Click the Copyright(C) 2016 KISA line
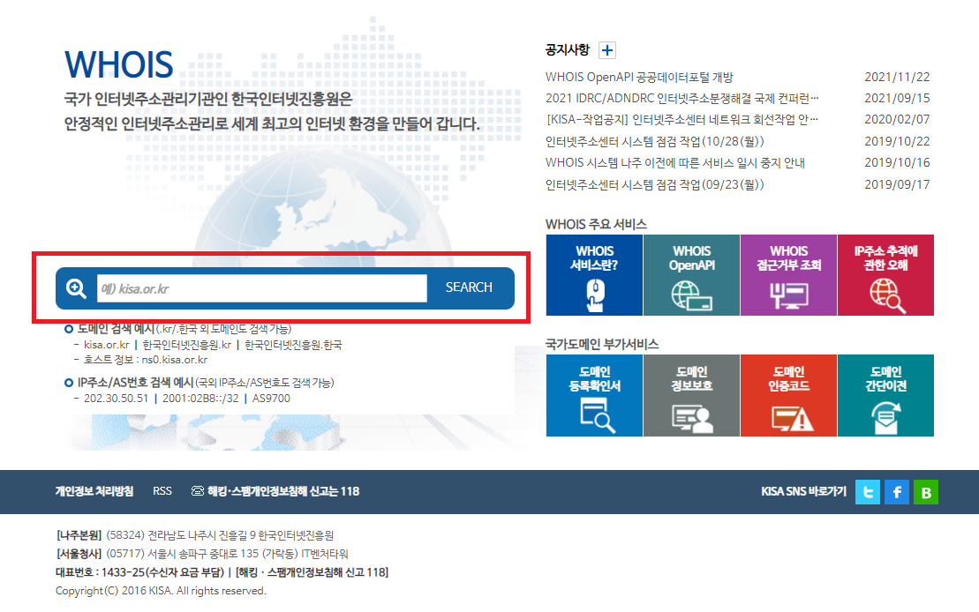Viewport: 979px width, 612px height. [x=161, y=591]
